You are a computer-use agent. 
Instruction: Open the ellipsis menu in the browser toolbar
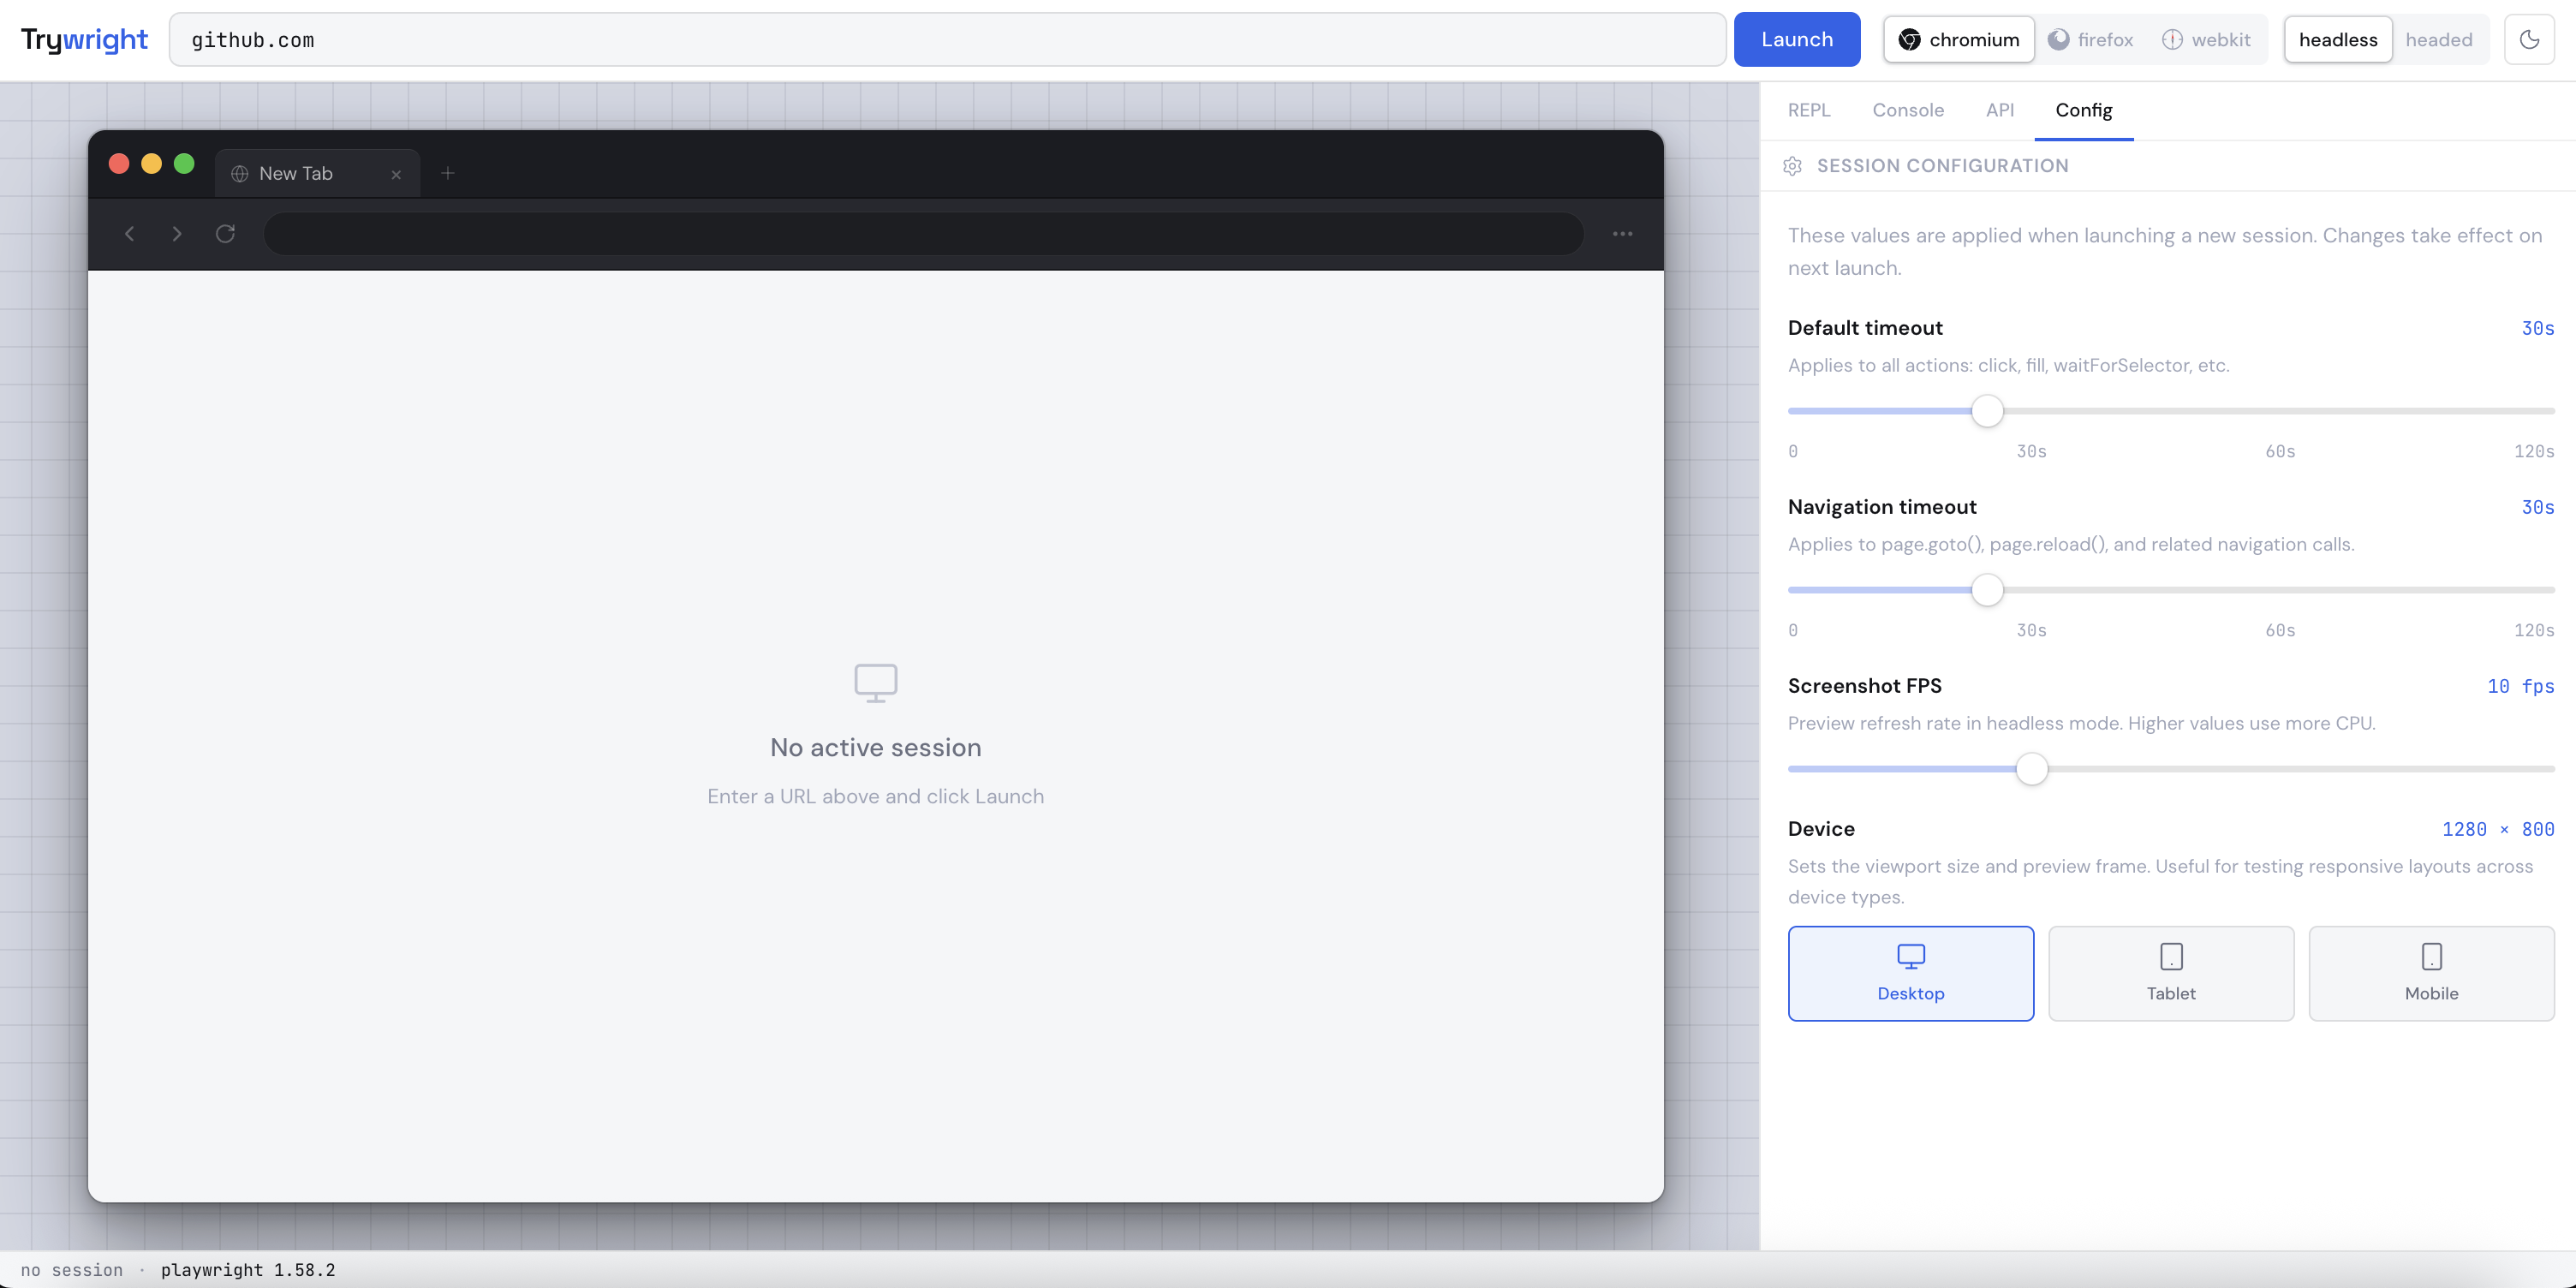click(x=1623, y=233)
